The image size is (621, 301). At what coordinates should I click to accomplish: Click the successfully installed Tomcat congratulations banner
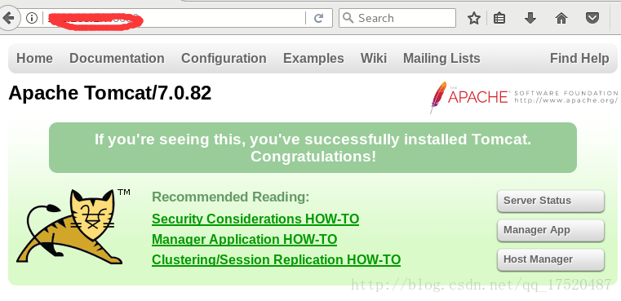313,148
